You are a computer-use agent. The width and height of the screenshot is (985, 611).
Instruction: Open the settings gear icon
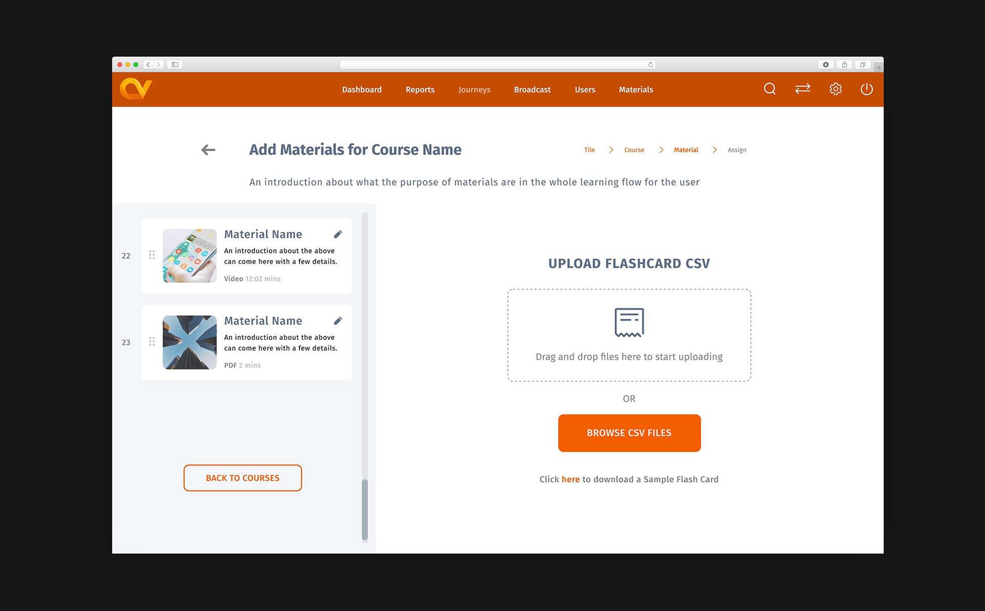pos(836,89)
